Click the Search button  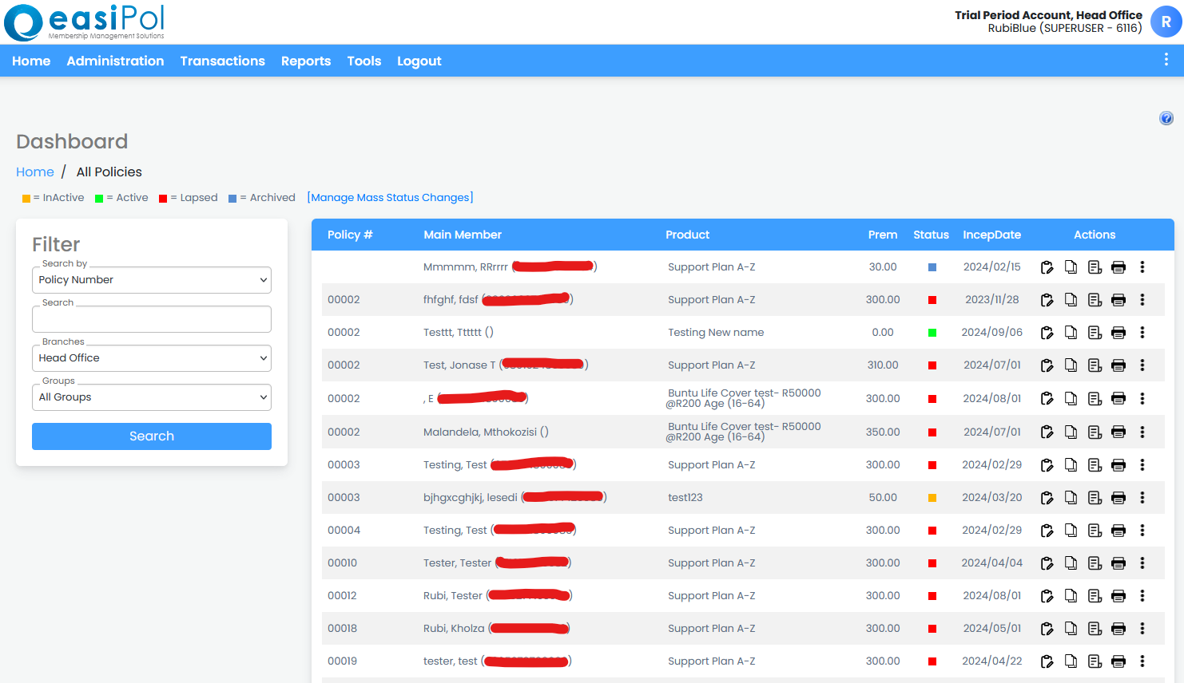[x=151, y=436]
